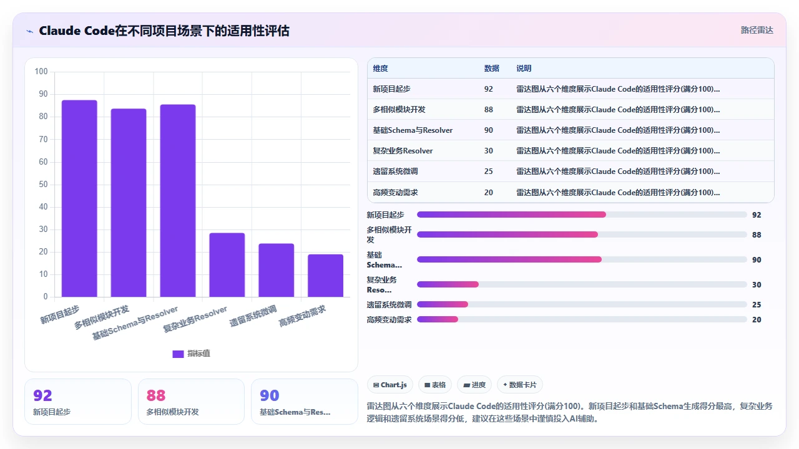This screenshot has height=449, width=799.
Task: Click the 新项目起步 bar in chart
Action: (79, 198)
